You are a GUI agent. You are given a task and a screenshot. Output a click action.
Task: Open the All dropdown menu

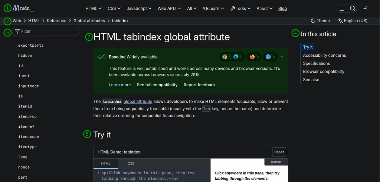[192, 9]
